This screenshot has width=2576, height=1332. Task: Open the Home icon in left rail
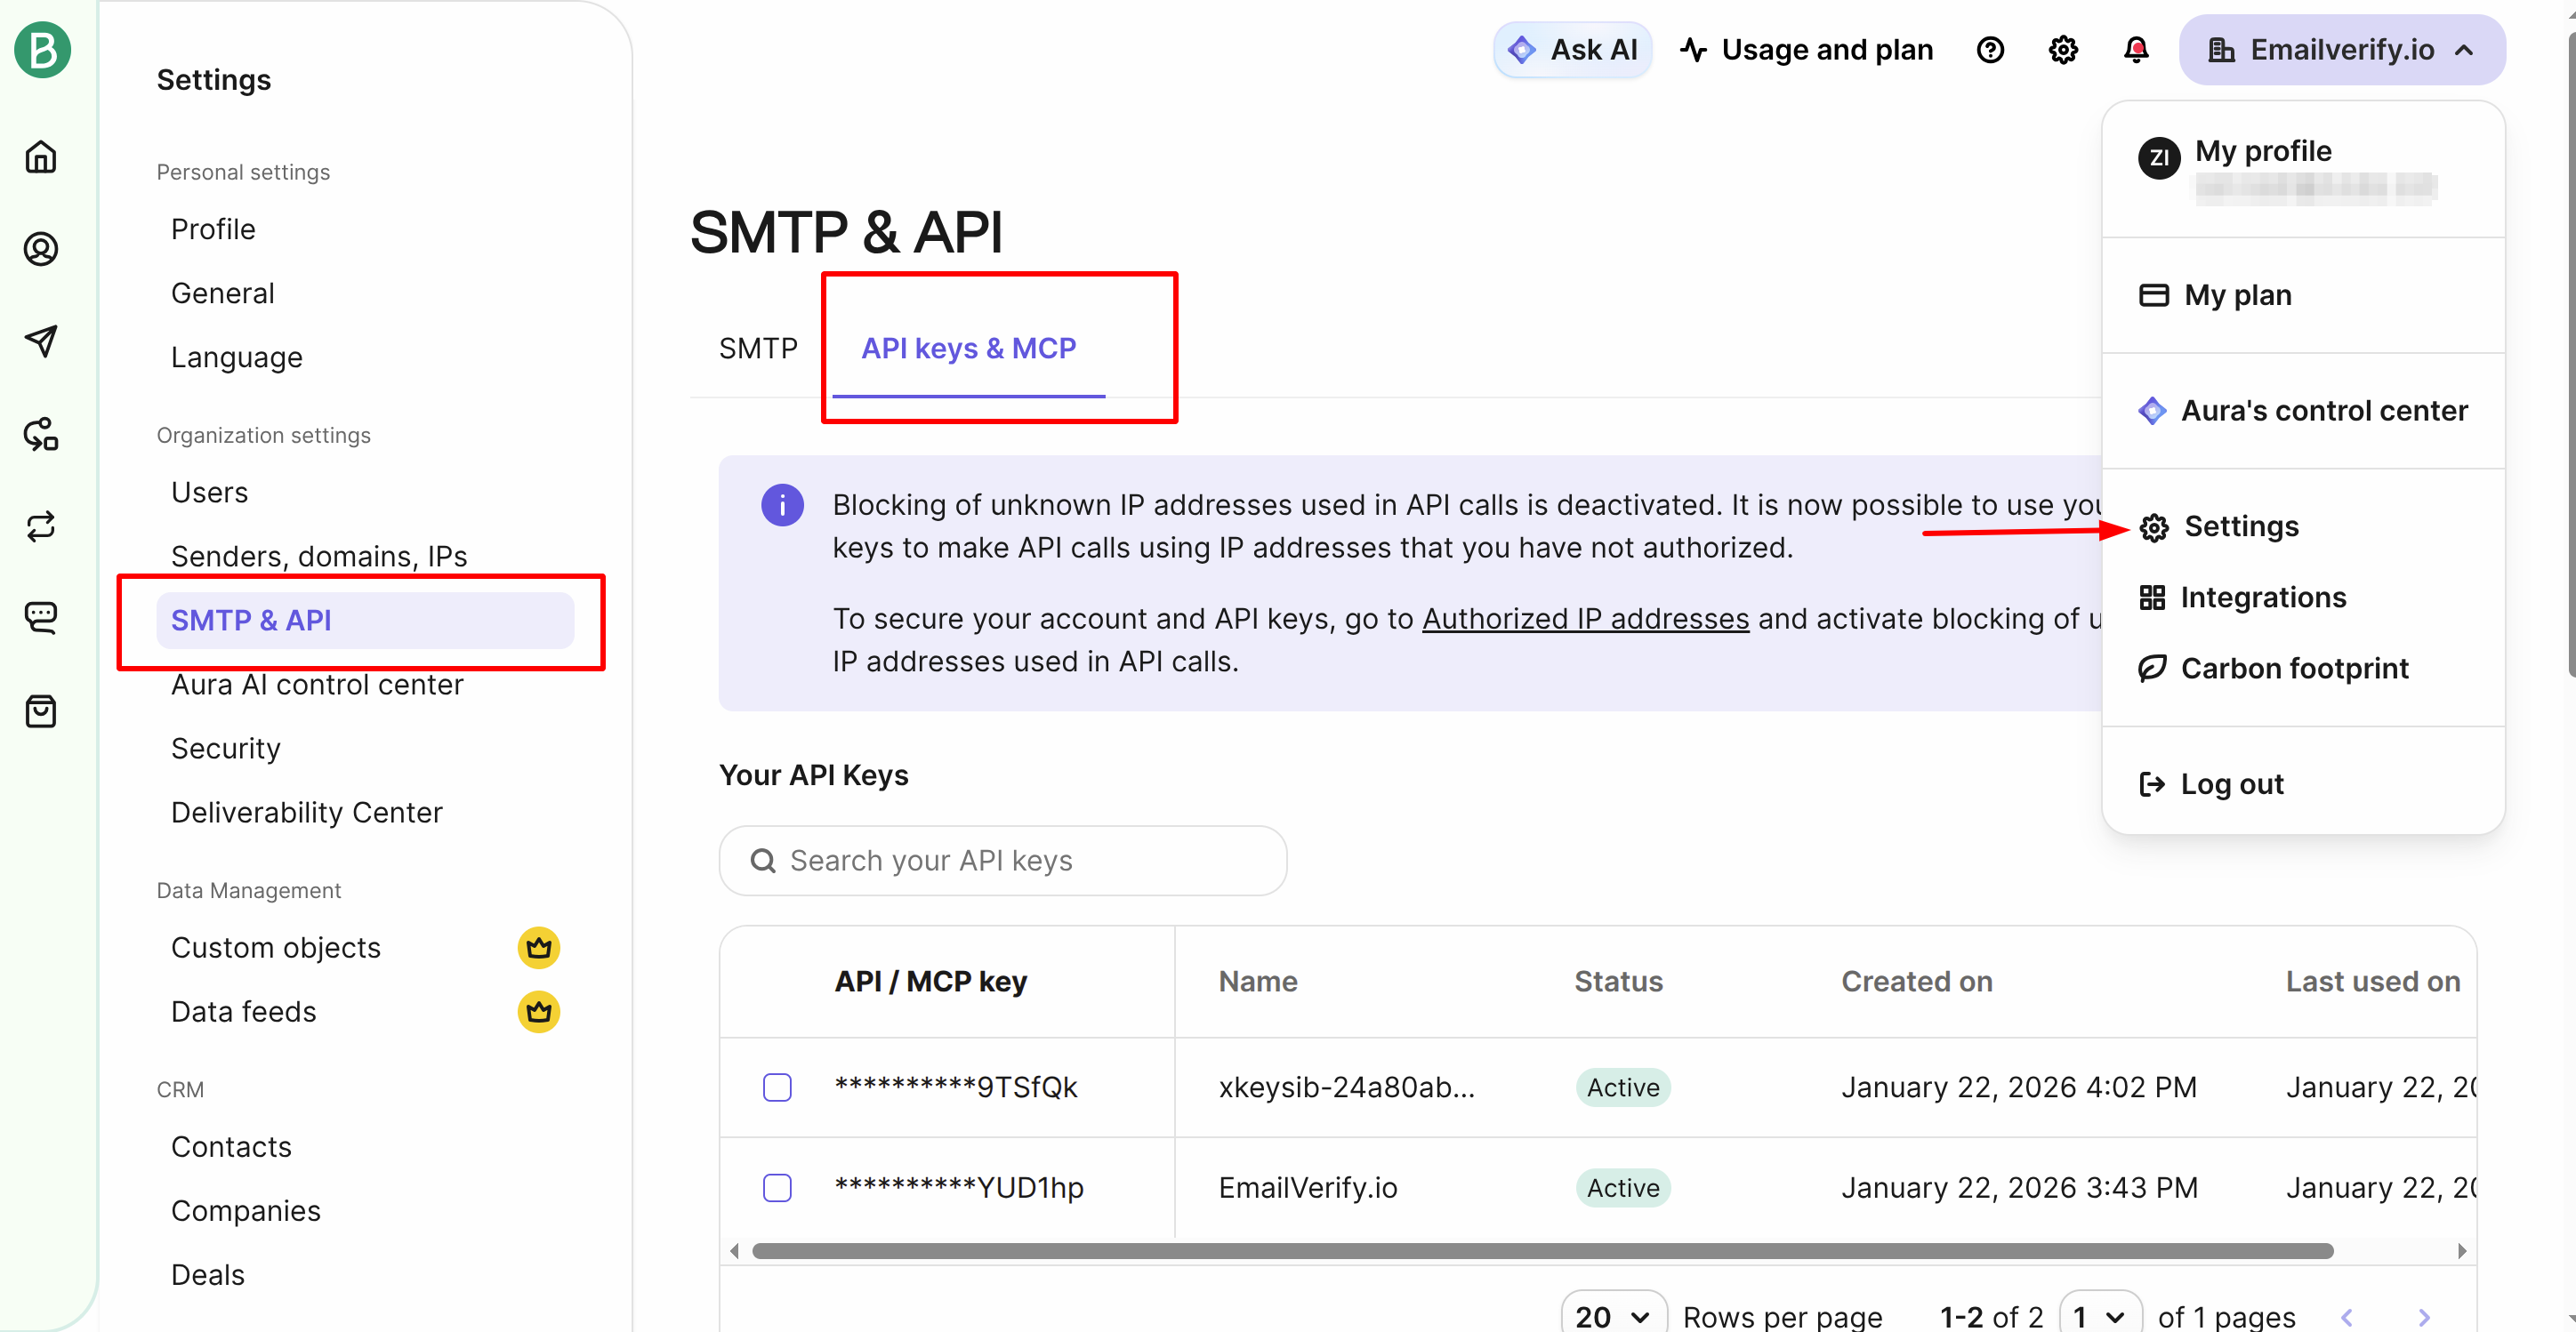tap(41, 157)
